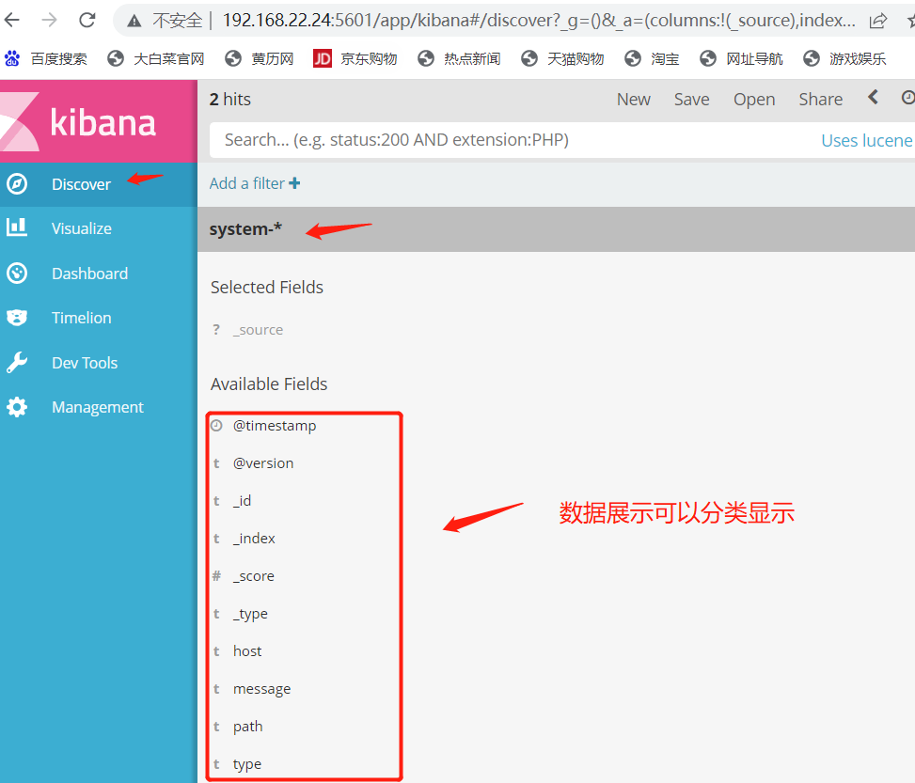Open the Uses lucene query syntax link

click(x=867, y=141)
